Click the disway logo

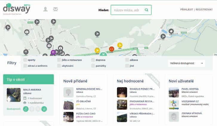tap(16, 9)
